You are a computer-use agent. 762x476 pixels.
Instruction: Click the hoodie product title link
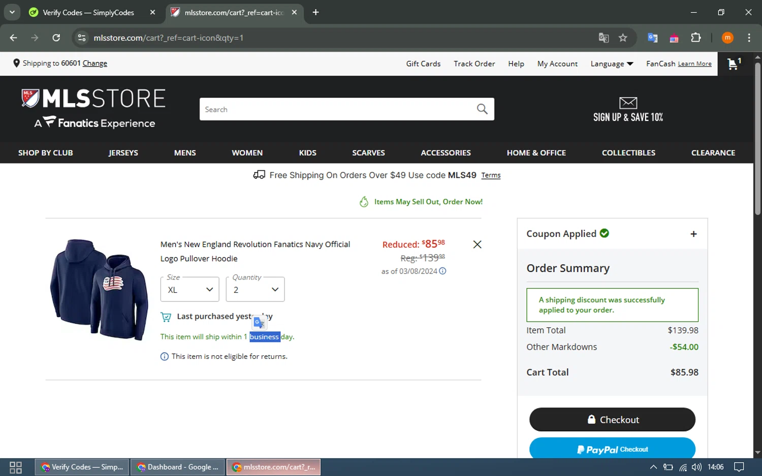[x=255, y=251]
